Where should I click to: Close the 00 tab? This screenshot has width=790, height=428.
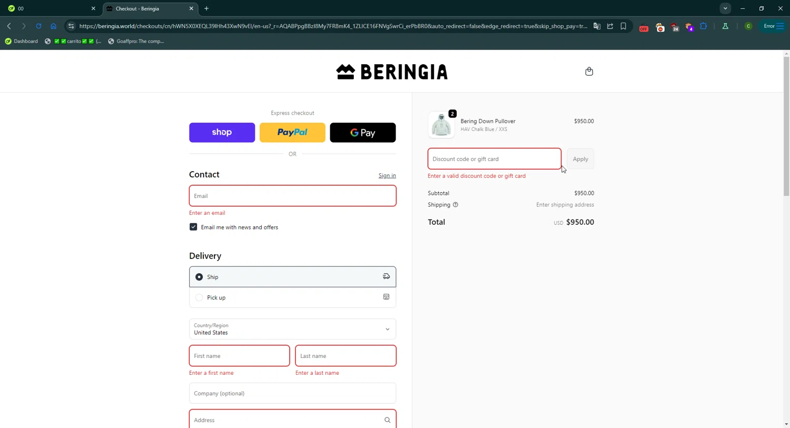[93, 8]
